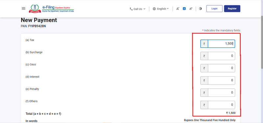Focus the Interest amount input field
263x123 pixels.
(221, 80)
